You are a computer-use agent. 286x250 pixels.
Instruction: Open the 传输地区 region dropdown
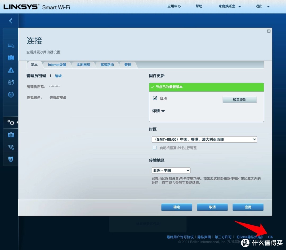click(171, 170)
